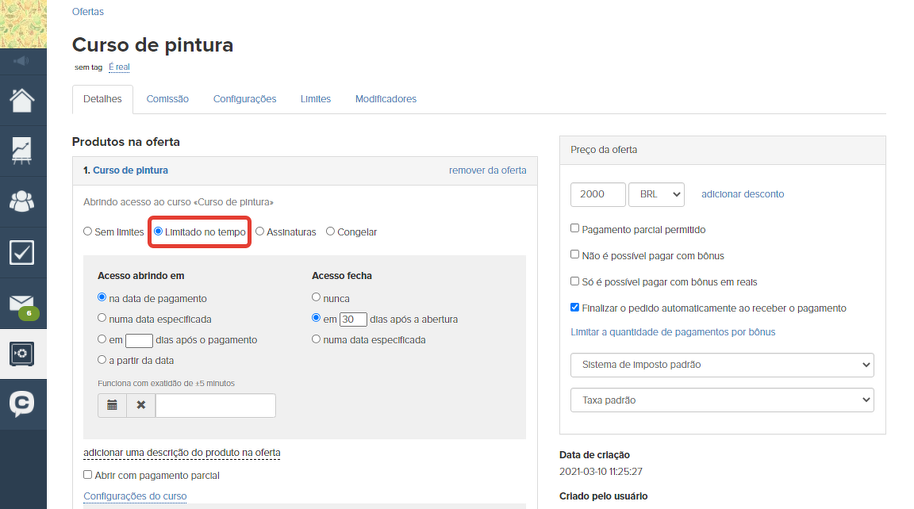Viewport: 914px width, 509px height.
Task: Open the sales safe icon in sidebar
Action: (22, 354)
